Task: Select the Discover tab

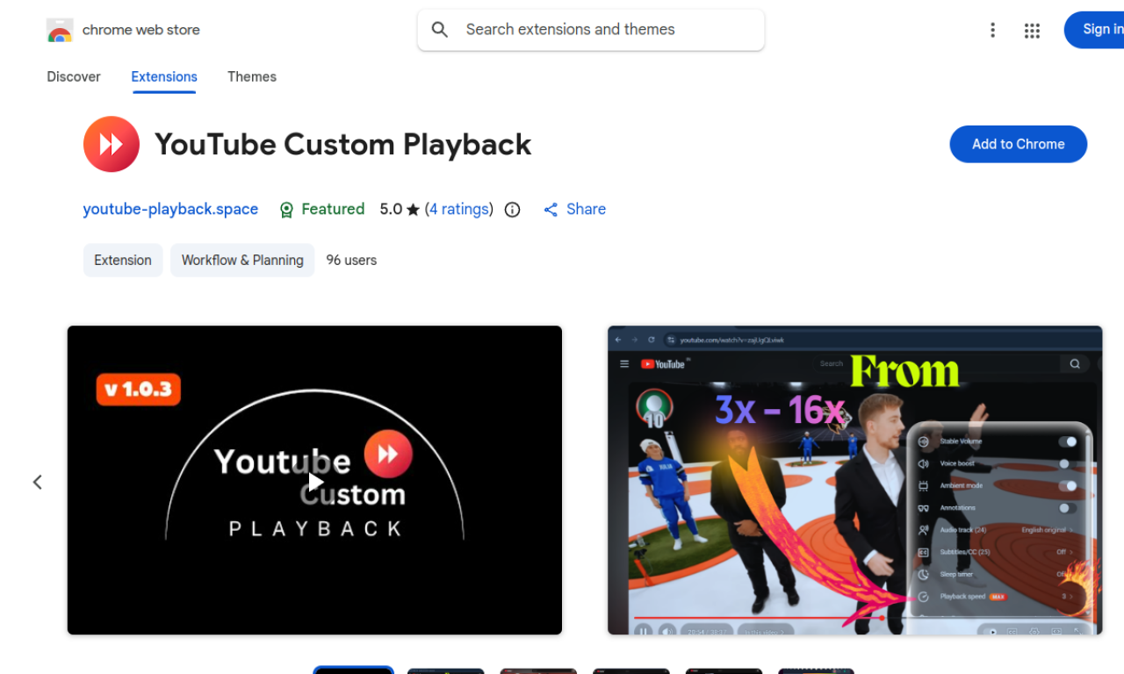Action: [x=73, y=76]
